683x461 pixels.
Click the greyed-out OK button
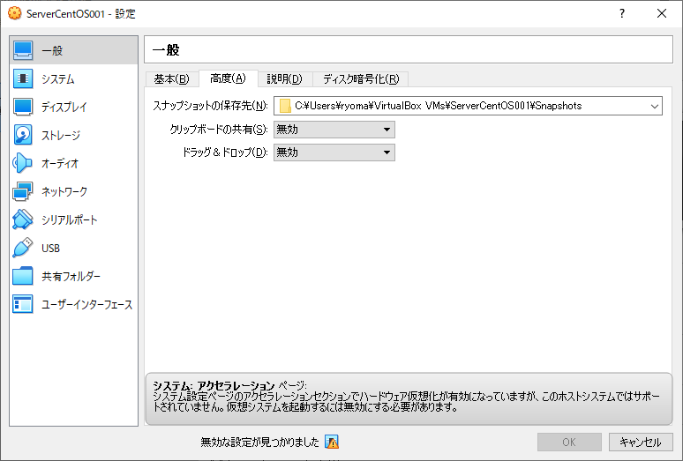569,442
